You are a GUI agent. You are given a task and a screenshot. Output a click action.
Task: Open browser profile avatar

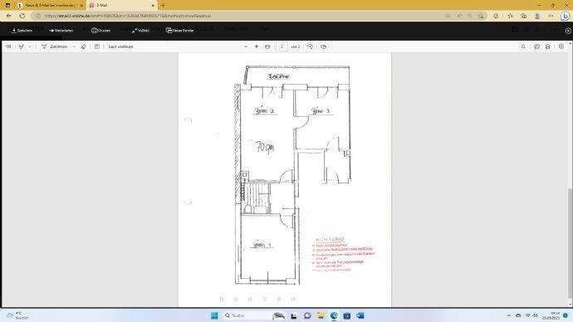pos(537,16)
